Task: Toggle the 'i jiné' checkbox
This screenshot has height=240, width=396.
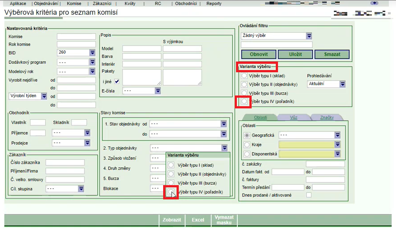Action: tap(117, 81)
